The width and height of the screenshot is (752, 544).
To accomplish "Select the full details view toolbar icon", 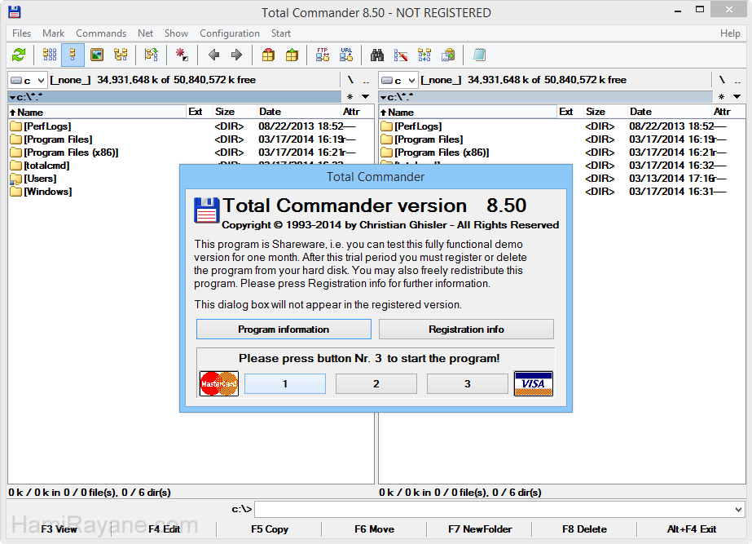I will (73, 55).
